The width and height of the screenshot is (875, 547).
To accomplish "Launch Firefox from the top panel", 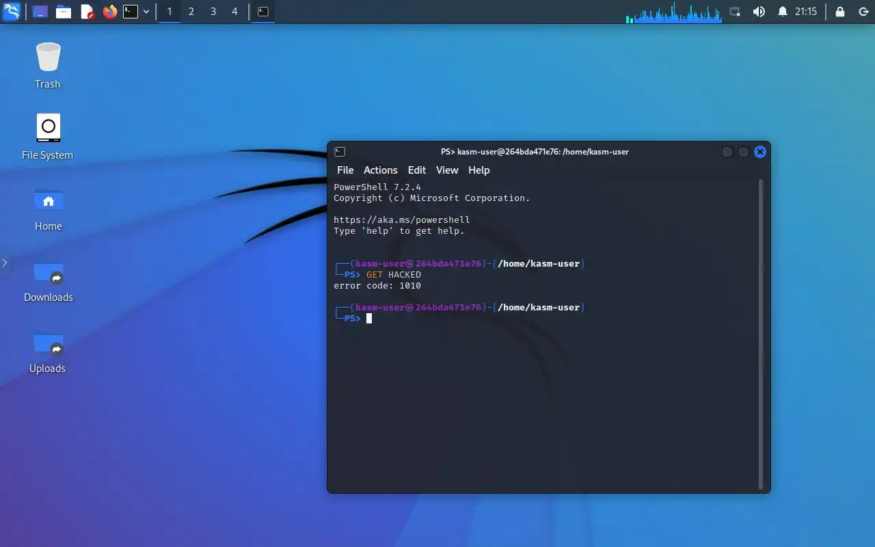I will tap(109, 12).
